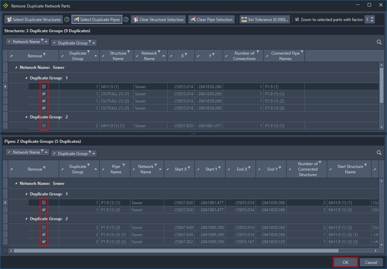The image size is (387, 269).
Task: Click Duplicate Group grouping chip in Structures panel
Action: 74,43
